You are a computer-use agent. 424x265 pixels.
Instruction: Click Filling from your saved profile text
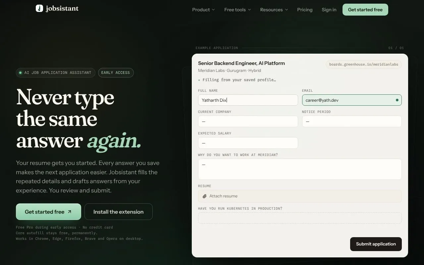tap(239, 80)
